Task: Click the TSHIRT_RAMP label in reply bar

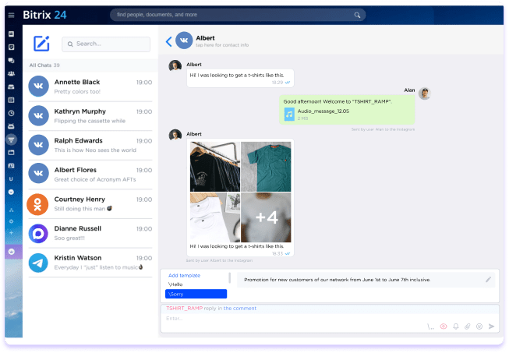Action: (x=185, y=309)
